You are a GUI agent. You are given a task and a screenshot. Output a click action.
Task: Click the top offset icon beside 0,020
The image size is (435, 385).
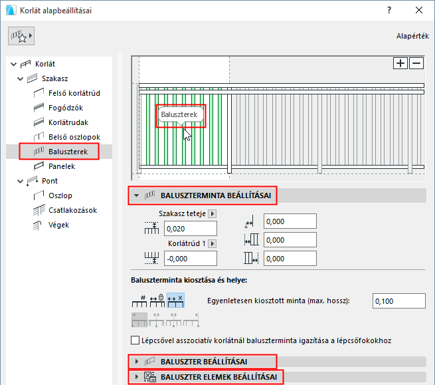click(x=151, y=228)
